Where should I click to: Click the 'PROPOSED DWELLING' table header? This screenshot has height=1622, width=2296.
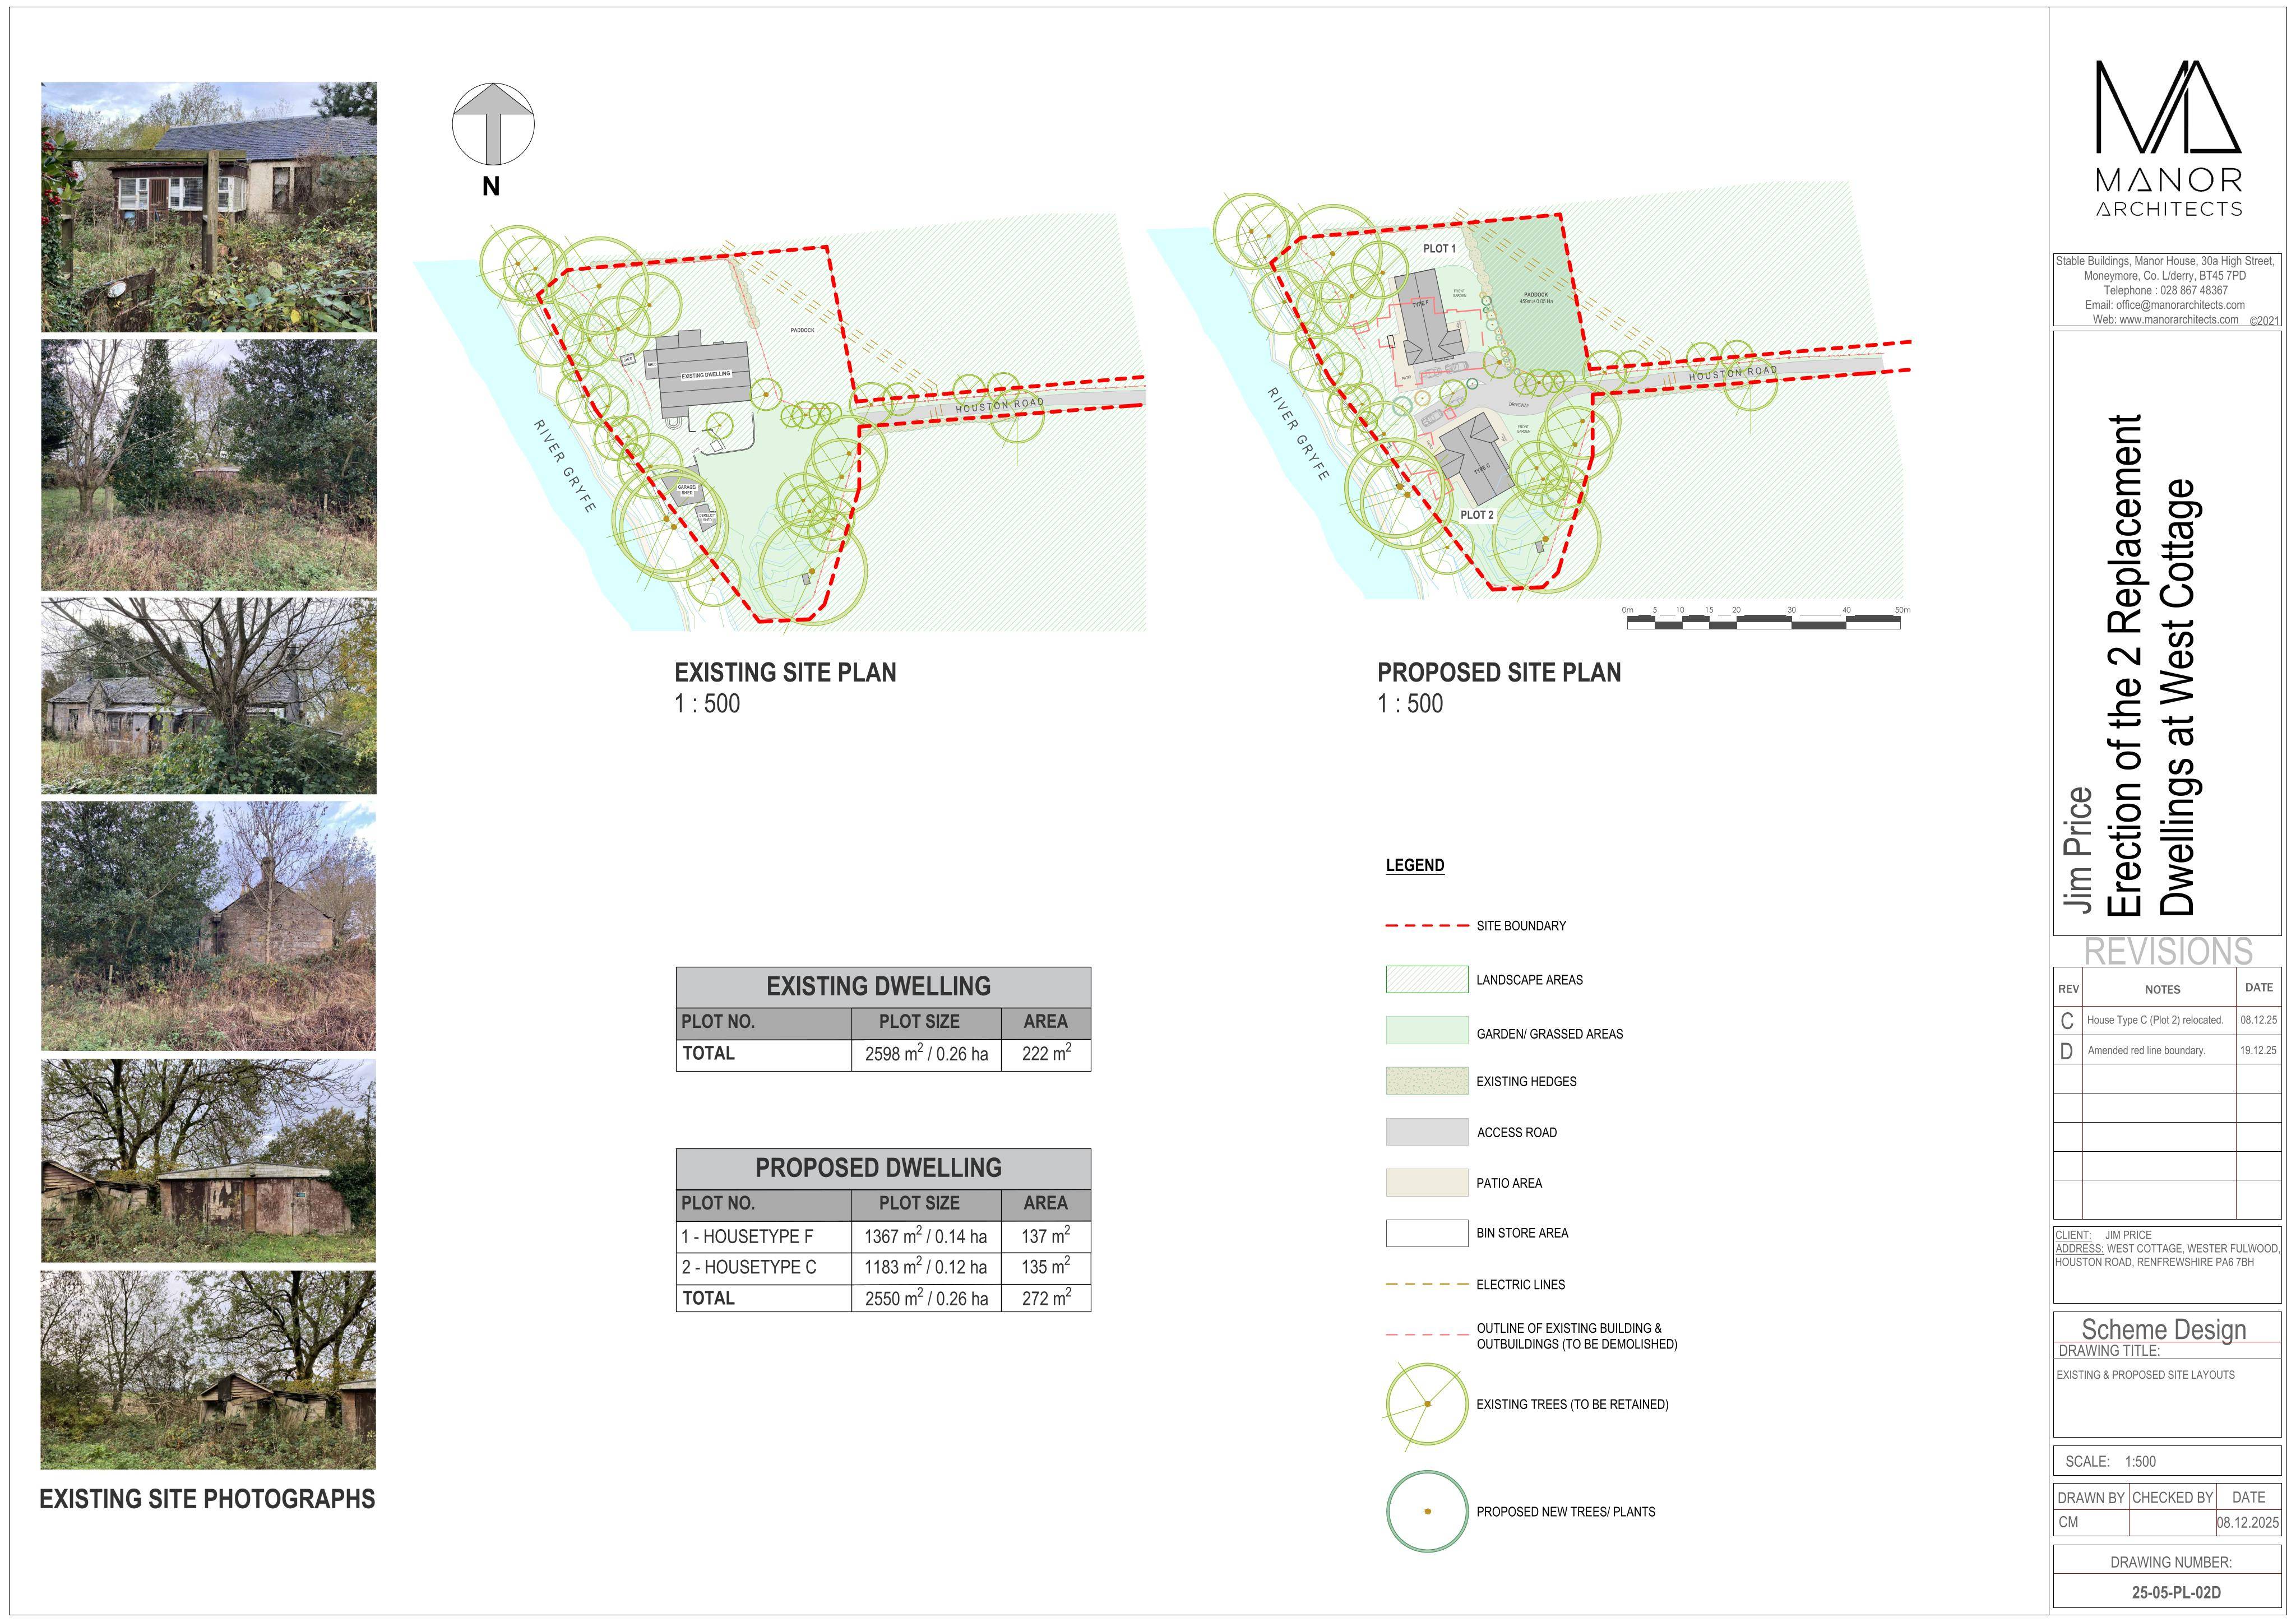[x=883, y=1168]
